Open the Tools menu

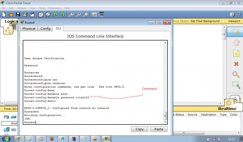[42, 8]
